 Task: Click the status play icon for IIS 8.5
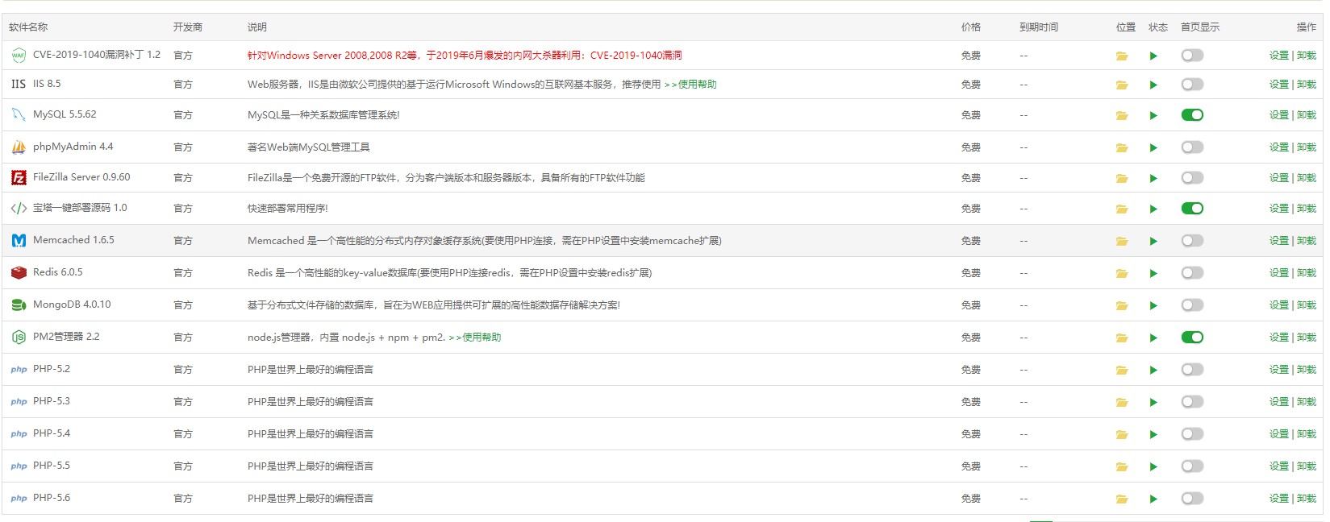[x=1153, y=85]
